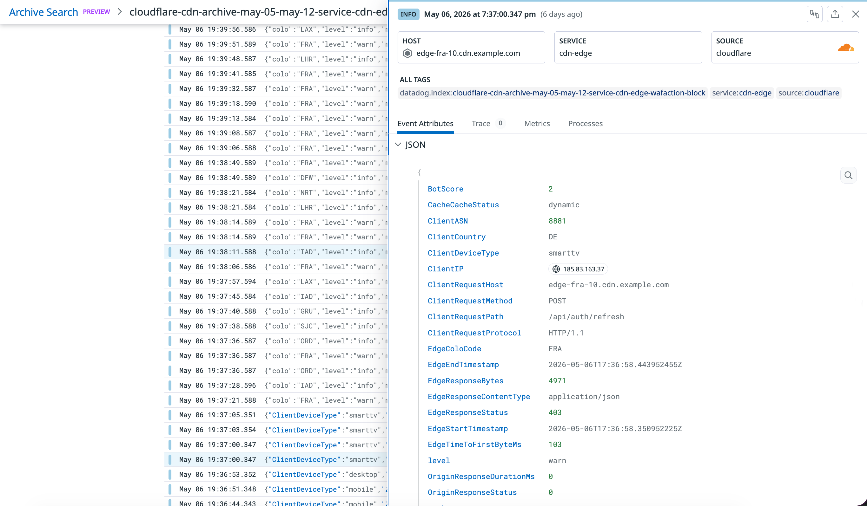This screenshot has height=506, width=867.
Task: Click the OriginResponseStatus attribute name
Action: (472, 492)
